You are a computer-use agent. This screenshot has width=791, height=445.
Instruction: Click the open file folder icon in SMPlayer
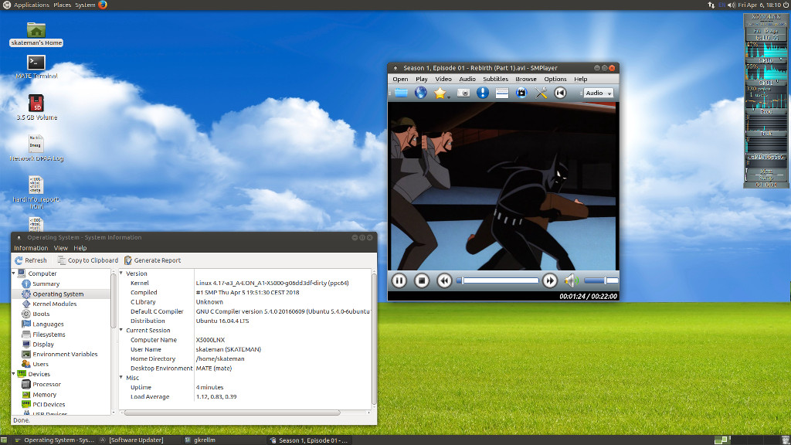coord(401,93)
